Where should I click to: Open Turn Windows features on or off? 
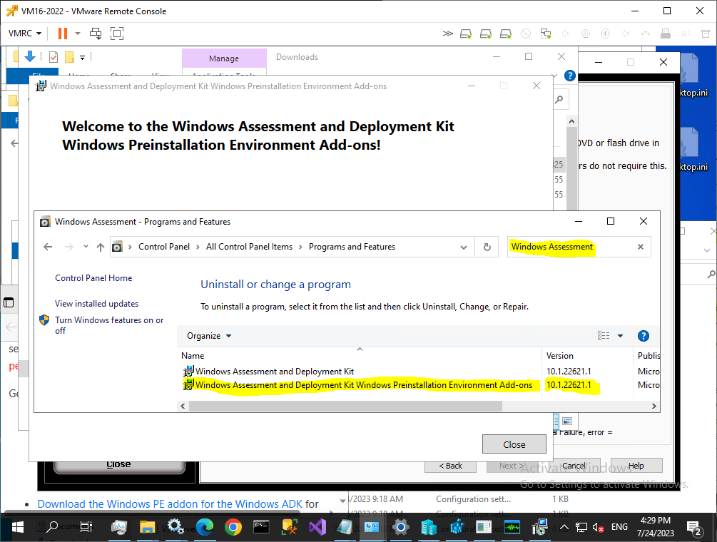(109, 325)
